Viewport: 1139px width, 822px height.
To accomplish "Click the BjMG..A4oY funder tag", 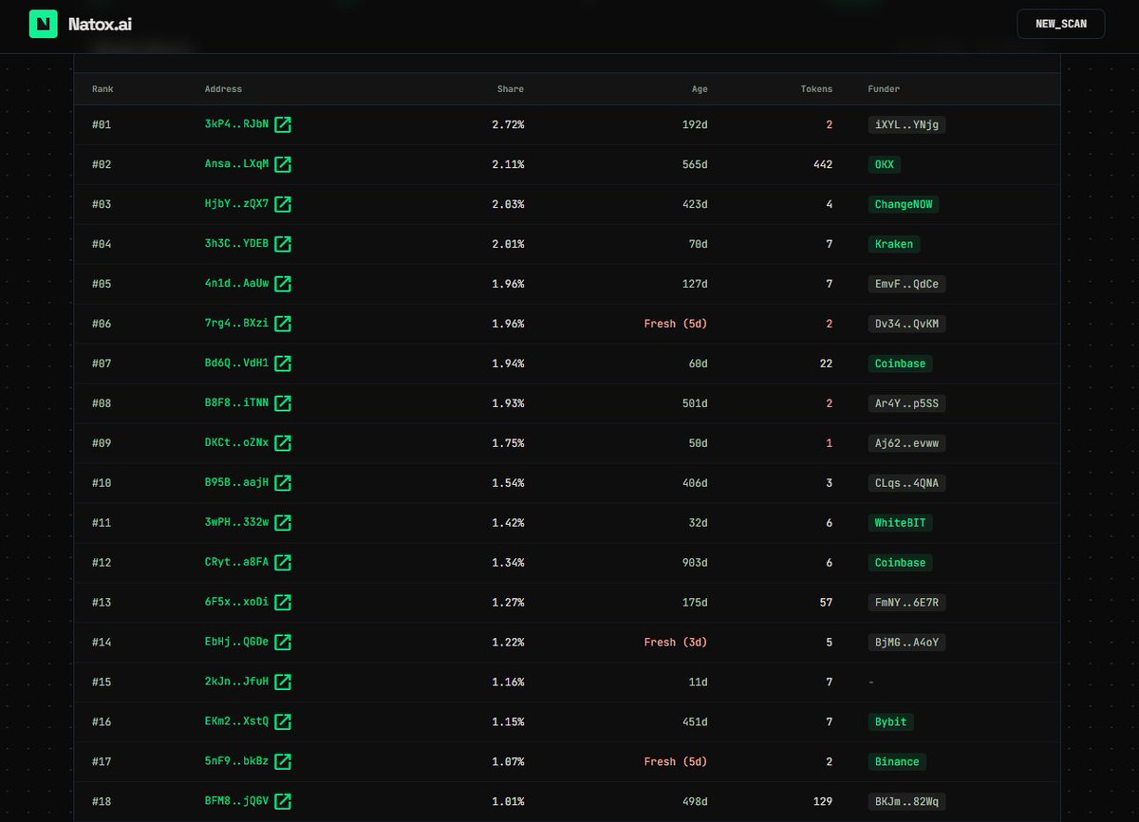I will 906,643.
